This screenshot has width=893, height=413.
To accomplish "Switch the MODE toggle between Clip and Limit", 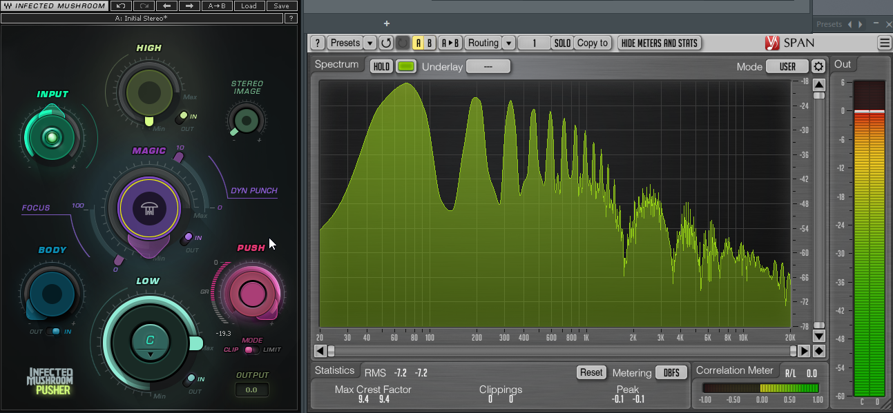I will click(x=251, y=350).
